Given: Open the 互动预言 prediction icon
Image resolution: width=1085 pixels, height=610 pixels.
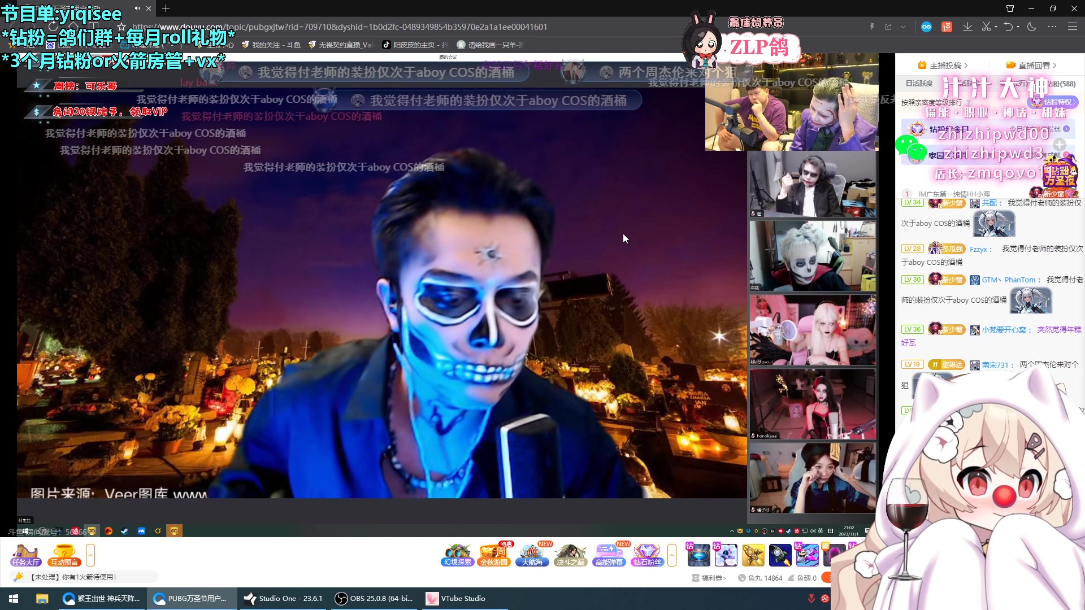Looking at the screenshot, I should point(64,555).
